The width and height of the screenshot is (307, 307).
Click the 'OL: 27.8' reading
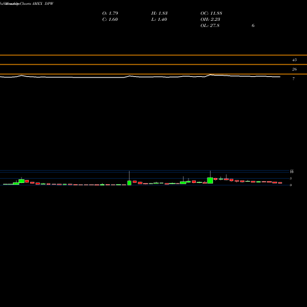pyautogui.click(x=210, y=25)
